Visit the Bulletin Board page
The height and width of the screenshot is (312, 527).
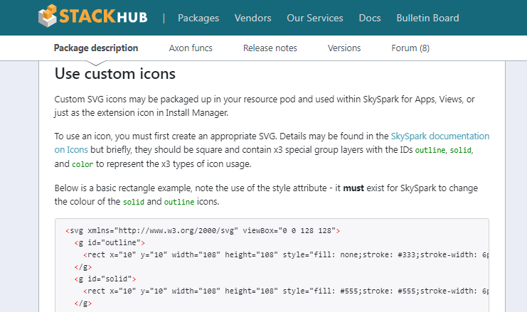pyautogui.click(x=427, y=18)
